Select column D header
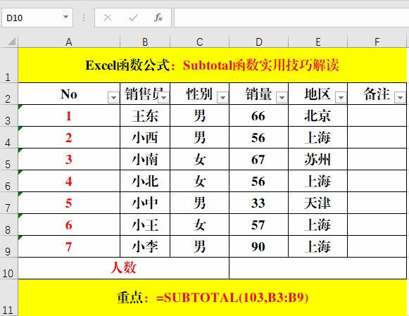409x316 pixels. click(x=259, y=42)
